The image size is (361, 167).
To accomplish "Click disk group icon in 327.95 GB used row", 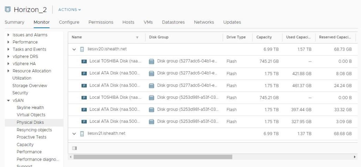I will tap(152, 122).
